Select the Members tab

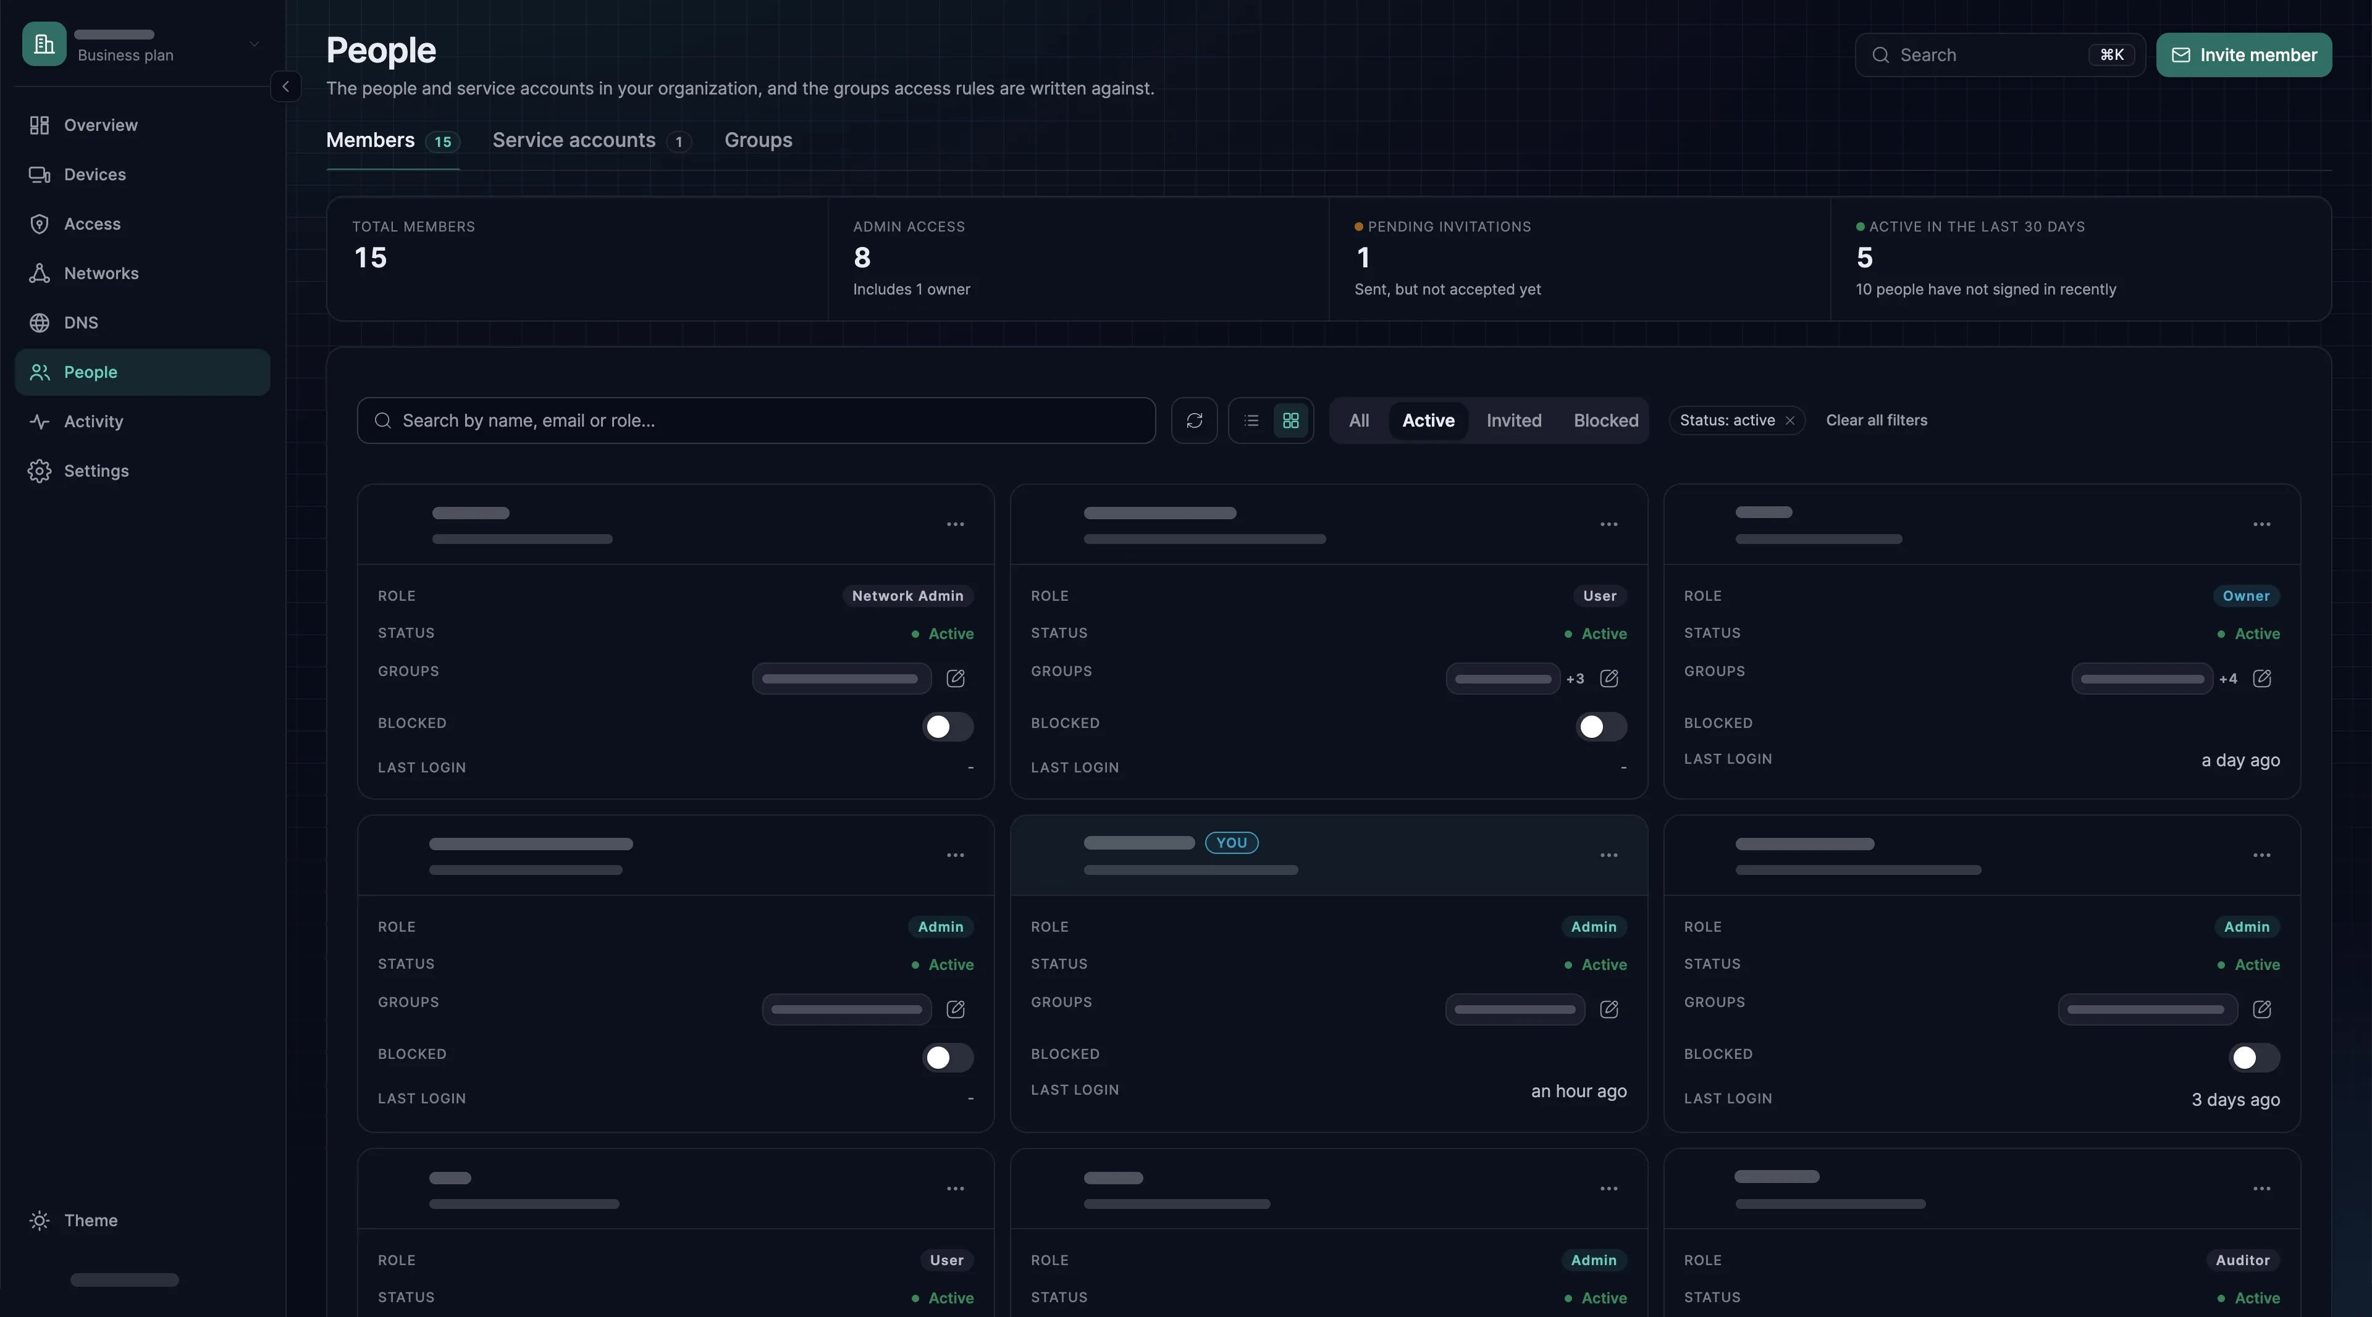click(392, 141)
